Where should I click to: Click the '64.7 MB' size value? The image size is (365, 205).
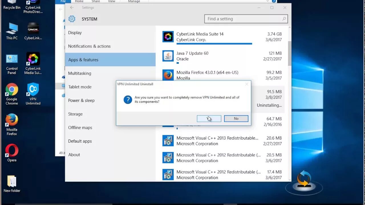(x=274, y=119)
